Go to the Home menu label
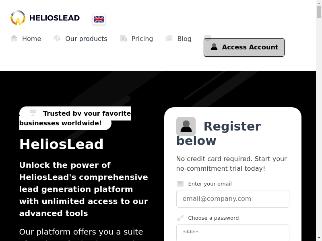 point(31,39)
